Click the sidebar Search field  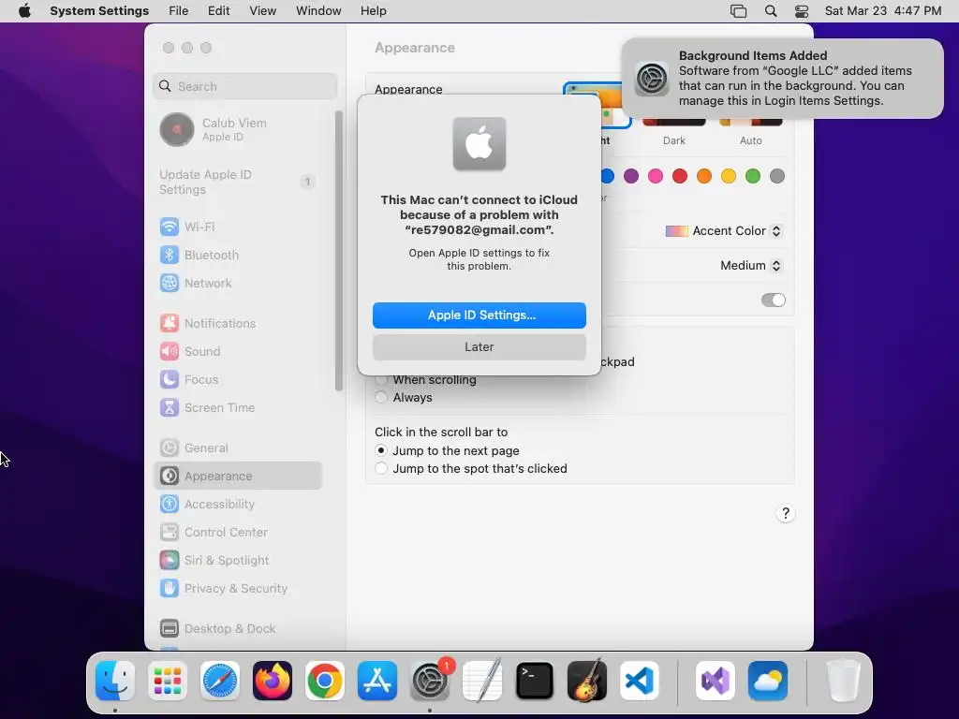coord(245,86)
